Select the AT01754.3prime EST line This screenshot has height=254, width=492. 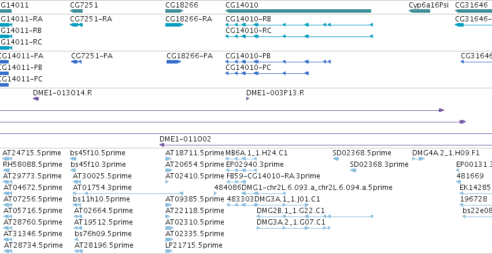click(x=128, y=193)
